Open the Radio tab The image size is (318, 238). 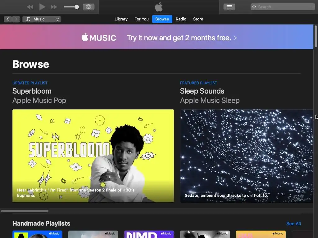181,19
